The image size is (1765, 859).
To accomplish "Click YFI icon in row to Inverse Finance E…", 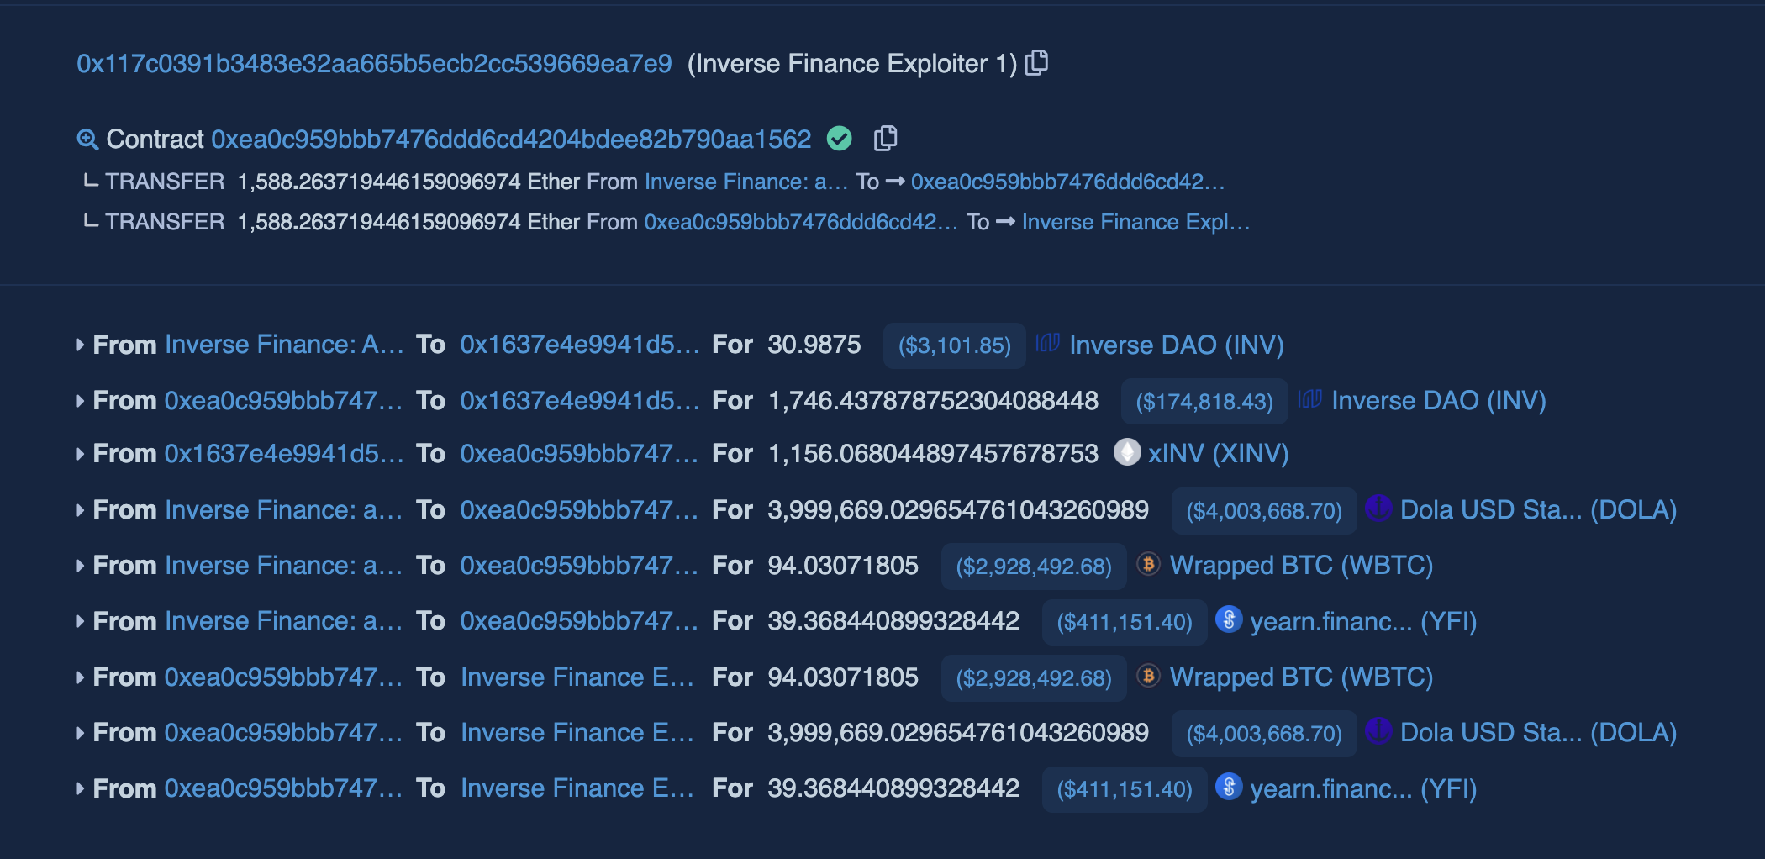I will pos(1229,787).
